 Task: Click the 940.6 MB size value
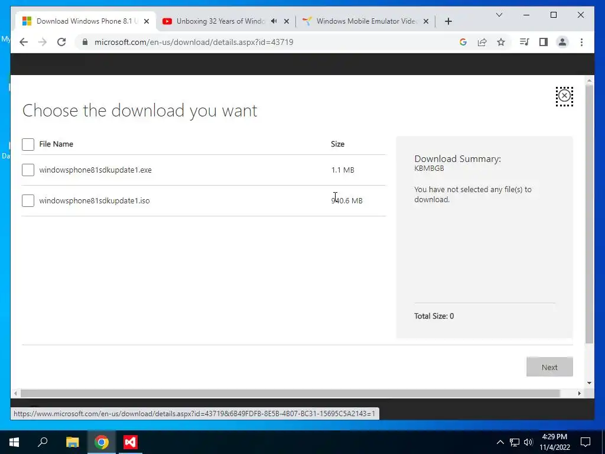(347, 200)
